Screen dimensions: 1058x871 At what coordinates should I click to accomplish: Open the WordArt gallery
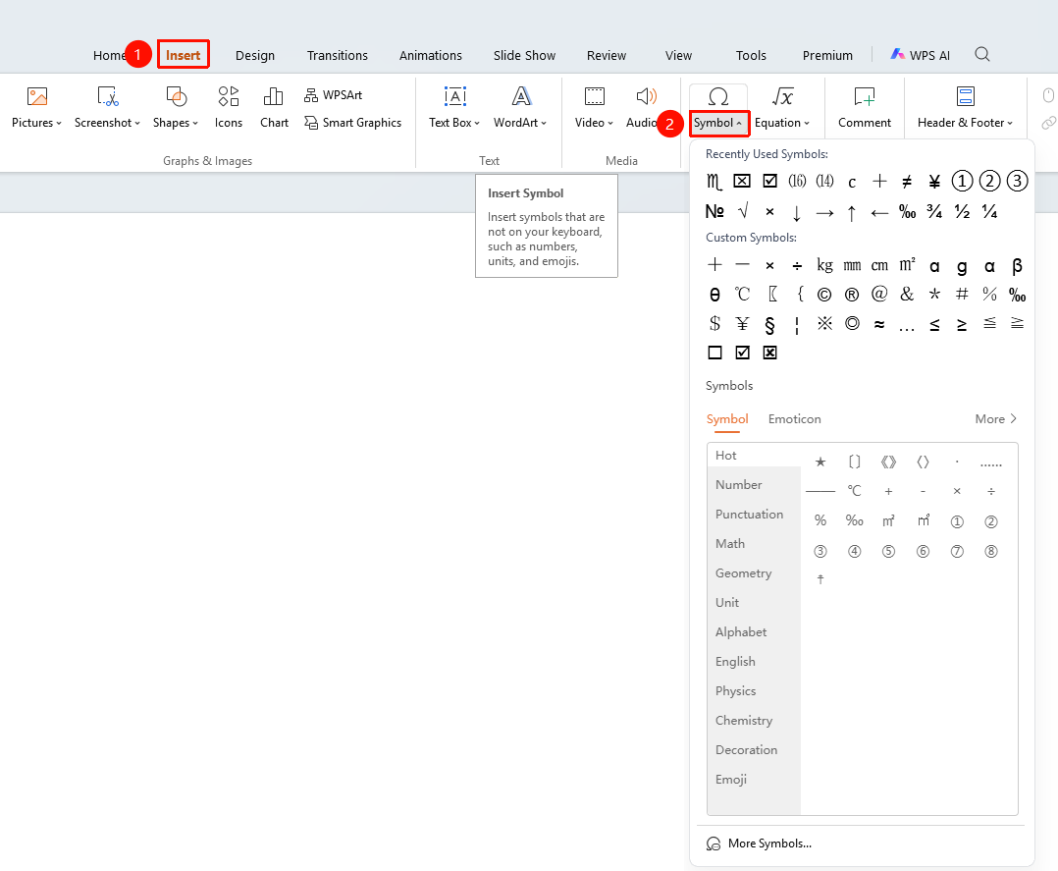pyautogui.click(x=520, y=107)
